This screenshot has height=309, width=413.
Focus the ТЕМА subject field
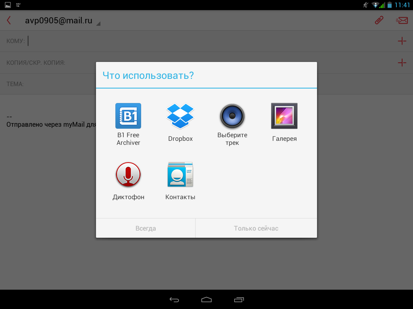tap(206, 84)
